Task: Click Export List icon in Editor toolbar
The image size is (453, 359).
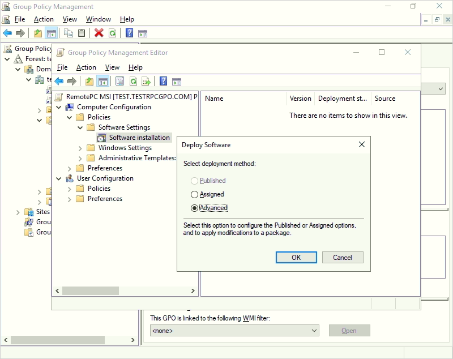Action: click(146, 81)
